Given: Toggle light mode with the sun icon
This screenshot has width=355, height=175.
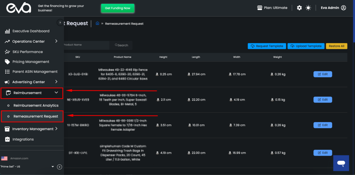Looking at the screenshot, I should (x=308, y=8).
